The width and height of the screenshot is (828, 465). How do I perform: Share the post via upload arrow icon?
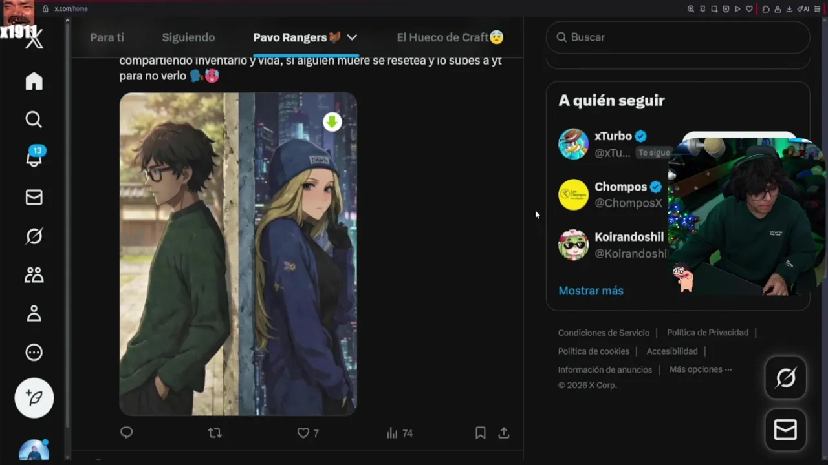504,433
